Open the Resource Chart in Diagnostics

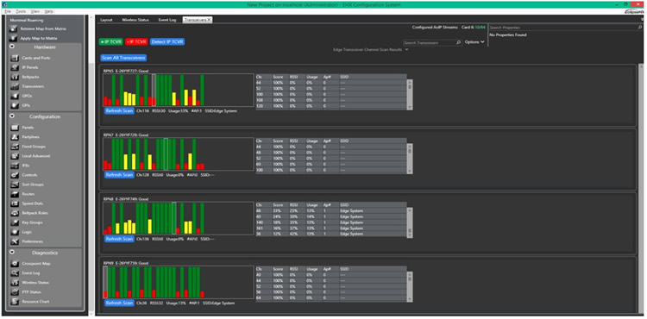pos(35,302)
